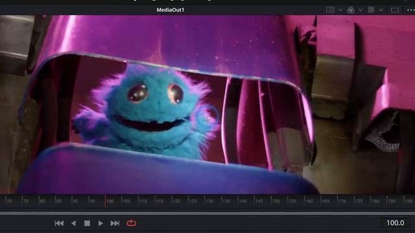Click frame 75 on the time ruler

26,201
